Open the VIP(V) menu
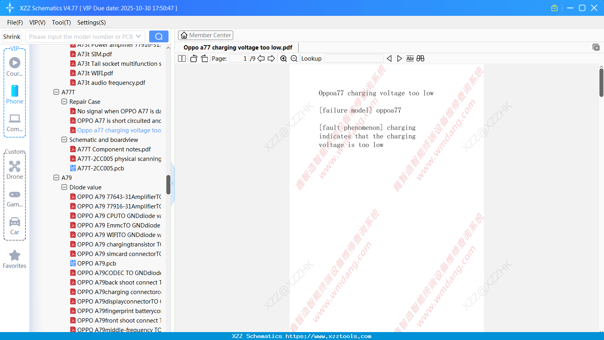Image resolution: width=604 pixels, height=340 pixels. [37, 23]
